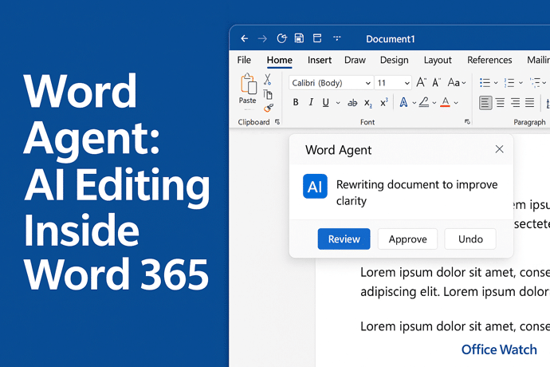Expand the Bullets dropdown arrow
The width and height of the screenshot is (550, 367).
tap(496, 83)
